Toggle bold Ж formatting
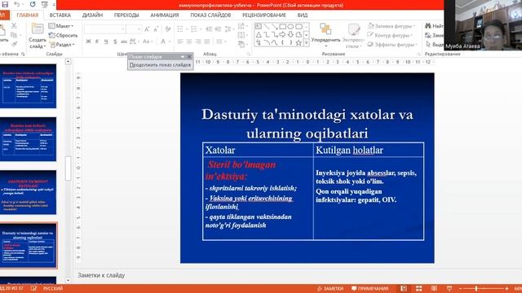Image resolution: width=522 pixels, height=293 pixels. 88,42
